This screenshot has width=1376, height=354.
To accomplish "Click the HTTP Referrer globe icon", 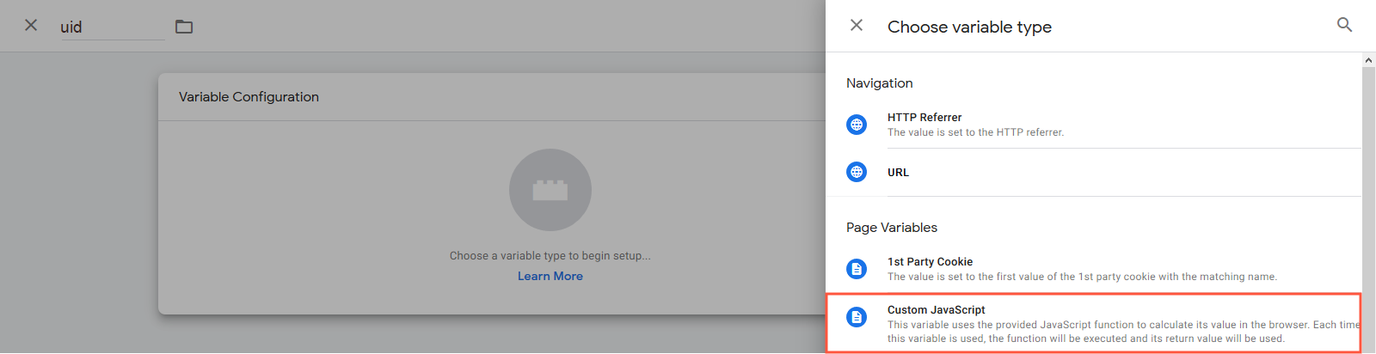I will click(857, 125).
